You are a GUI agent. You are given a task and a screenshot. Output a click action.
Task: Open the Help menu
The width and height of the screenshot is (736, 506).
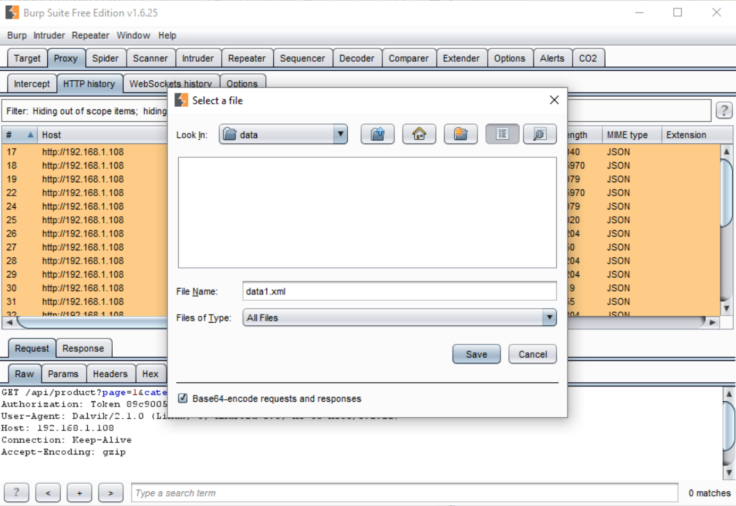coord(167,36)
